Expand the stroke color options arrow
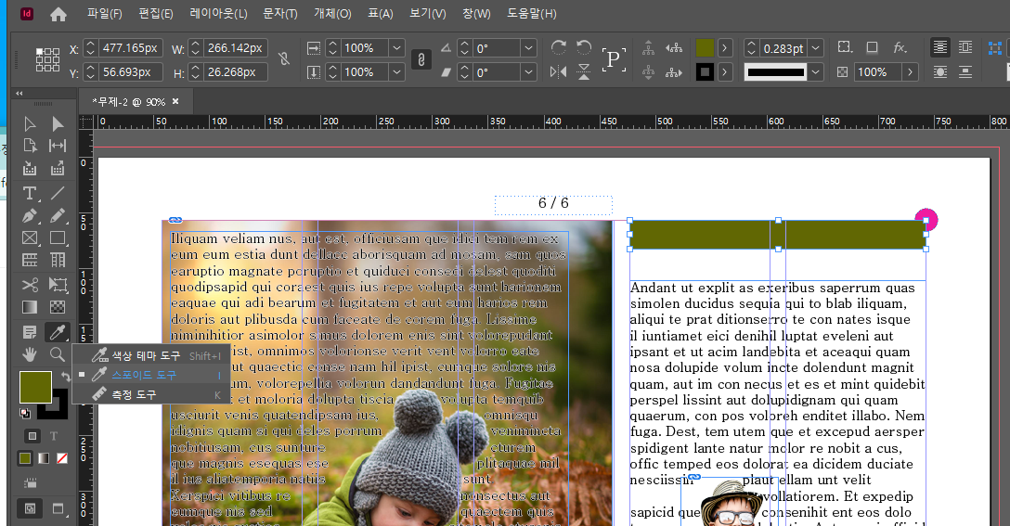This screenshot has width=1010, height=526. [725, 72]
